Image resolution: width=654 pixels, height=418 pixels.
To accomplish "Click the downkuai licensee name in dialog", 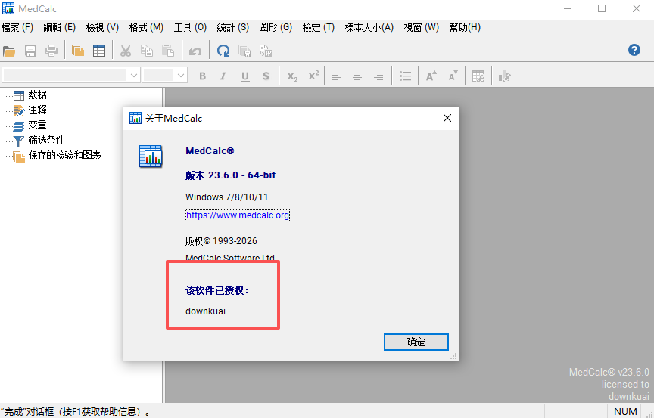I will [205, 311].
